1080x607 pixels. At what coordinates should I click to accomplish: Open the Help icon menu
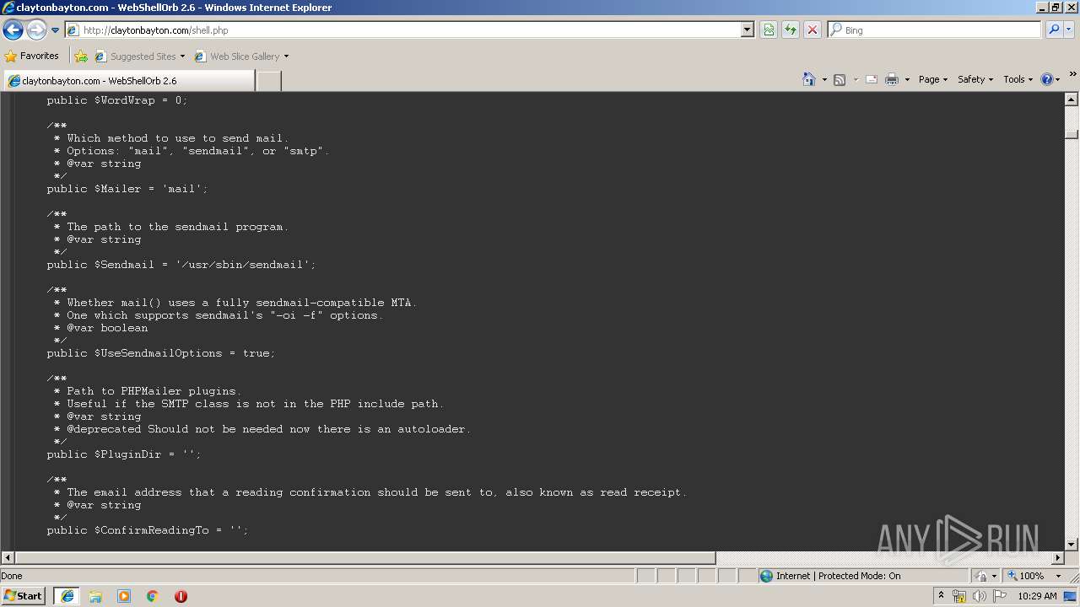(1050, 79)
